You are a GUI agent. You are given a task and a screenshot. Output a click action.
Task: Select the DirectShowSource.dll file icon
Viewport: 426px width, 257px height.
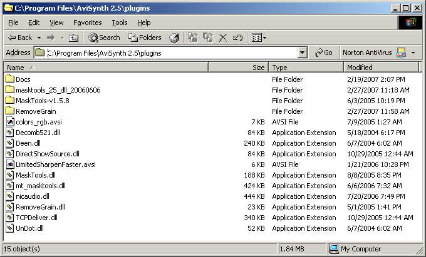10,153
